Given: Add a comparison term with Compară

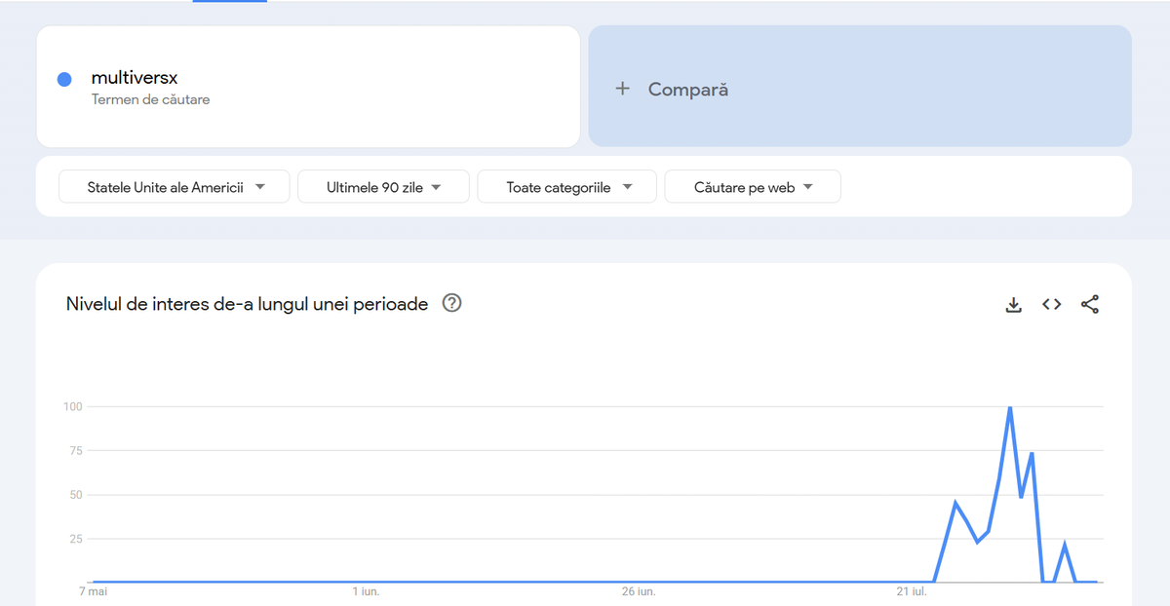Looking at the screenshot, I should [x=860, y=87].
